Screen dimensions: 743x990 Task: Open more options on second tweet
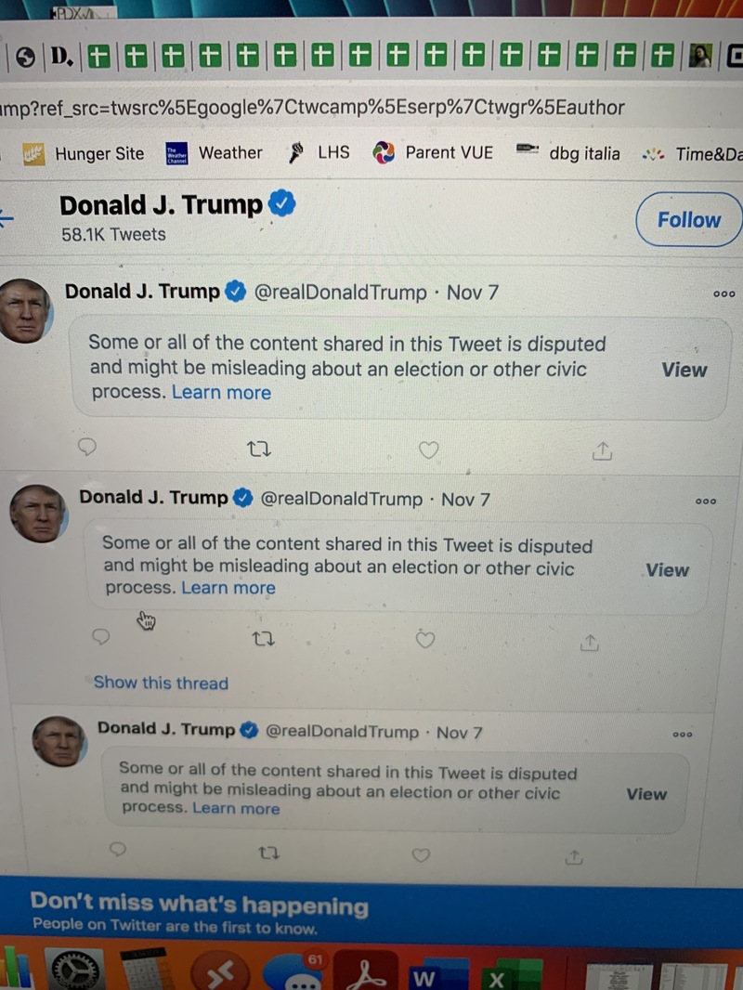click(706, 501)
